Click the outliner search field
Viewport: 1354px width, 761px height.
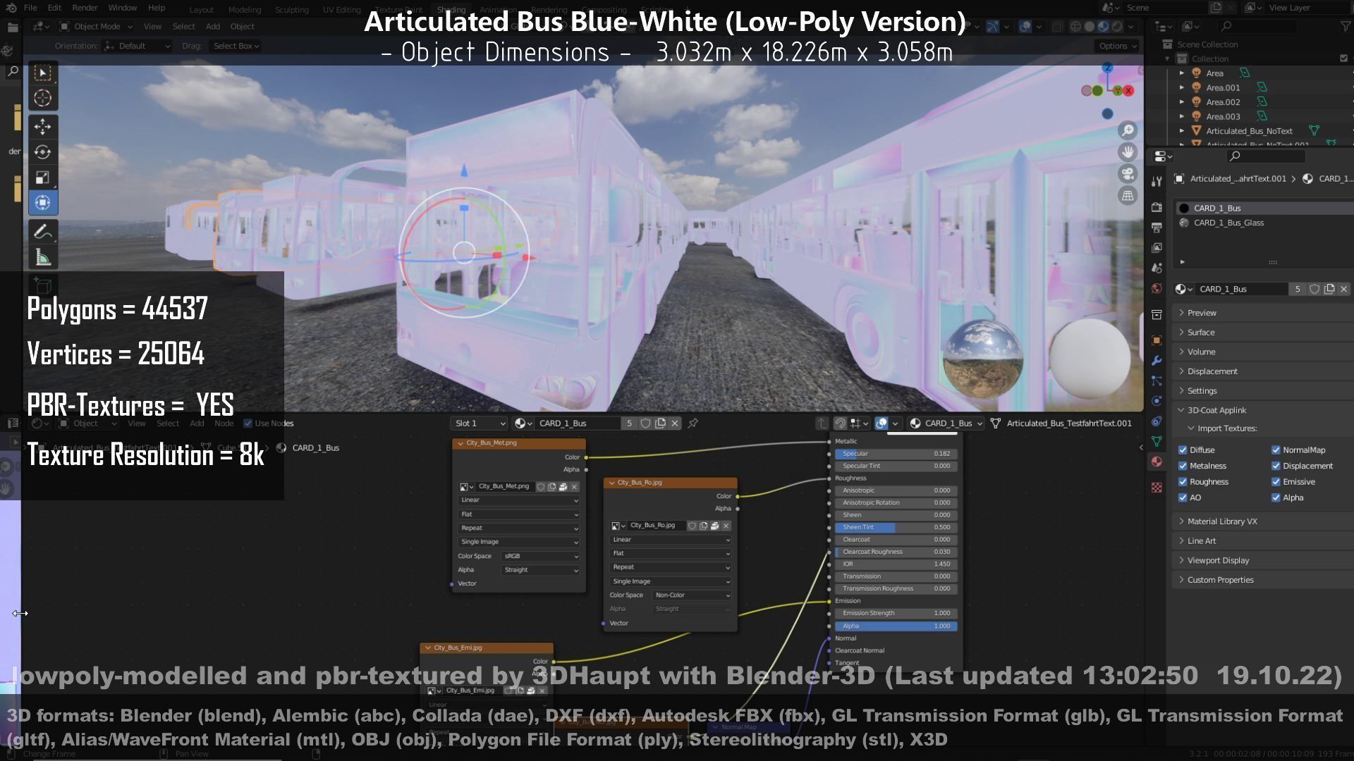[x=1259, y=26]
